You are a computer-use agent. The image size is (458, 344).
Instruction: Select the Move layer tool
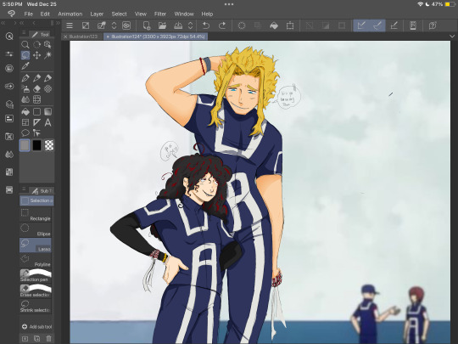(36, 55)
